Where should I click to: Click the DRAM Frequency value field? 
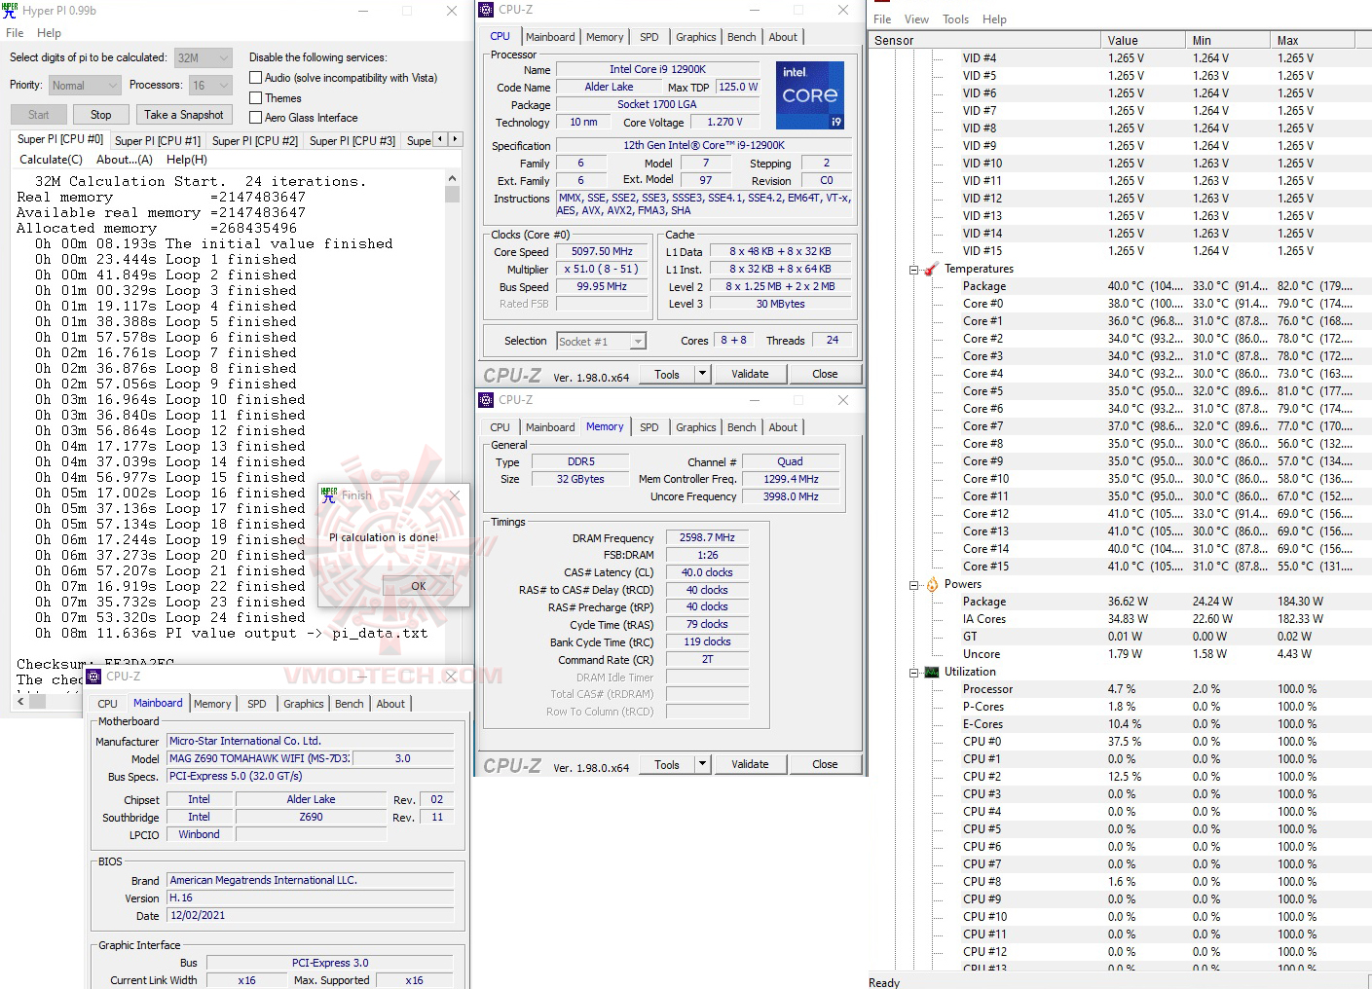pyautogui.click(x=707, y=537)
